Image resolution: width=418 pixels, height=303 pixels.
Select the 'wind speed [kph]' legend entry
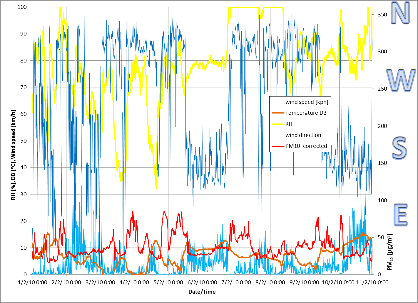click(307, 102)
